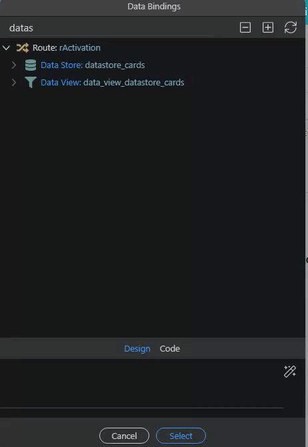Click the Data Bindings title bar
Viewport: 308px width, 447px height.
(x=153, y=7)
